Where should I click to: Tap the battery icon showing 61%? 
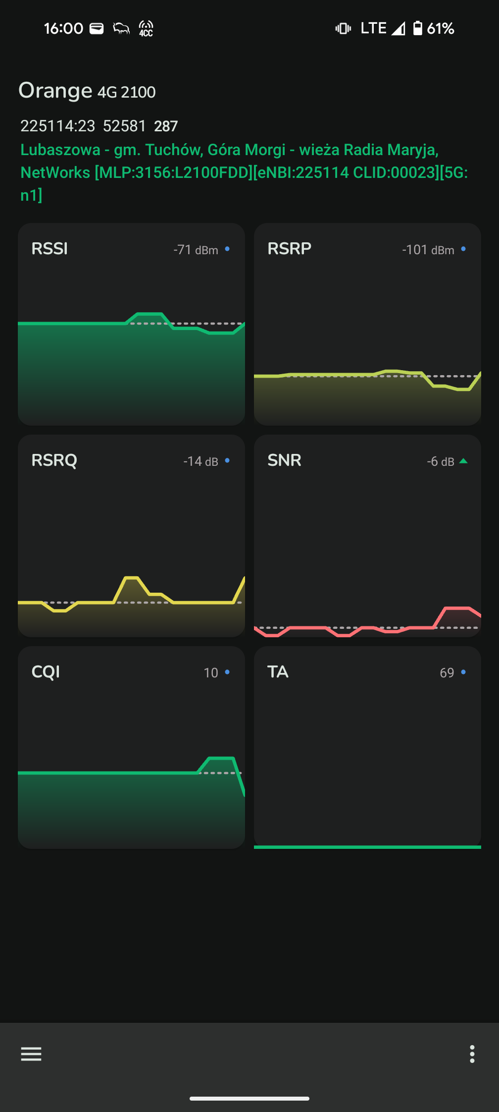418,28
